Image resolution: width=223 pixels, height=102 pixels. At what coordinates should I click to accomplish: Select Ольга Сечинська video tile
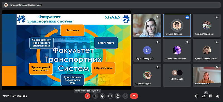coord(147,25)
